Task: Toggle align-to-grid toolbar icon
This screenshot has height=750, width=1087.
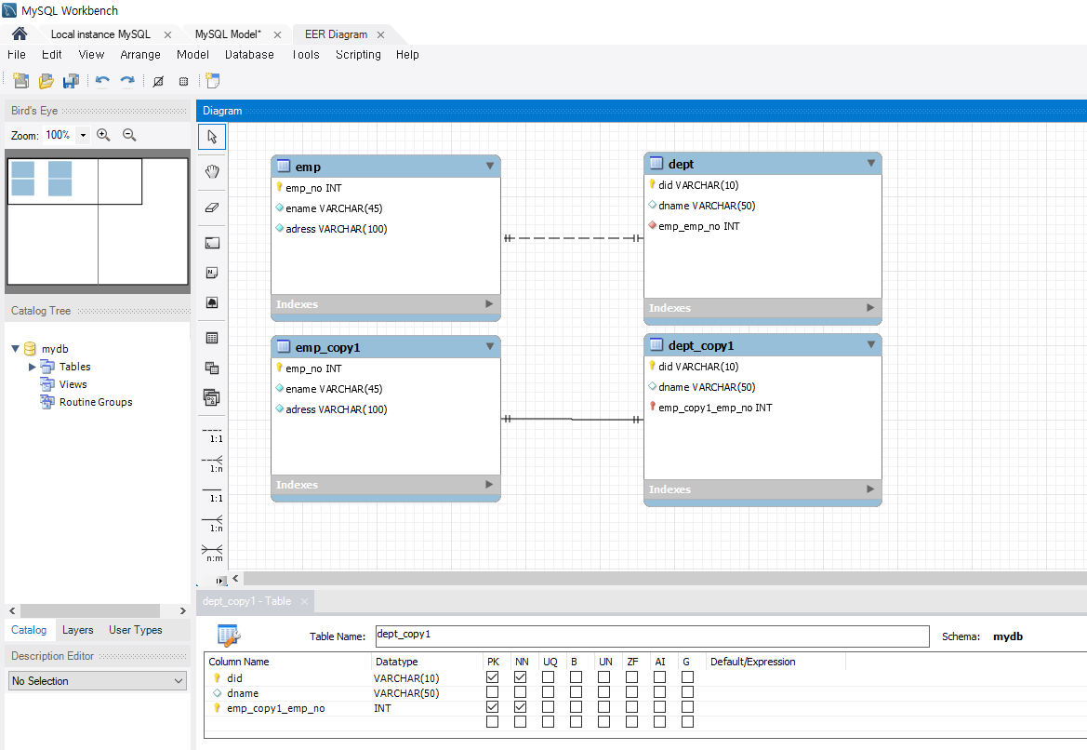Action: (x=184, y=81)
